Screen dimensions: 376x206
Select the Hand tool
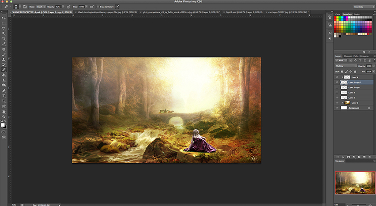pos(4,112)
